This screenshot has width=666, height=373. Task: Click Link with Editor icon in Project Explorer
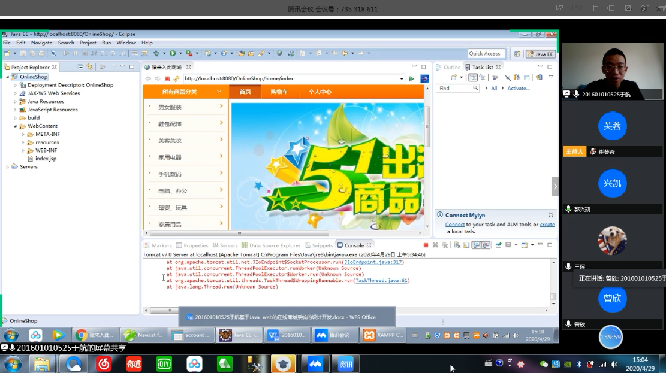pyautogui.click(x=89, y=67)
